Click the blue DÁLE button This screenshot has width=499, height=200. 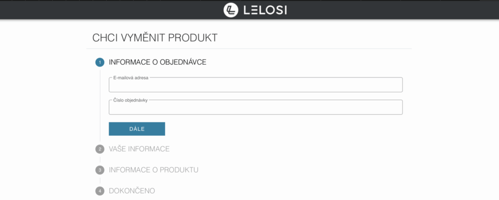pos(137,129)
